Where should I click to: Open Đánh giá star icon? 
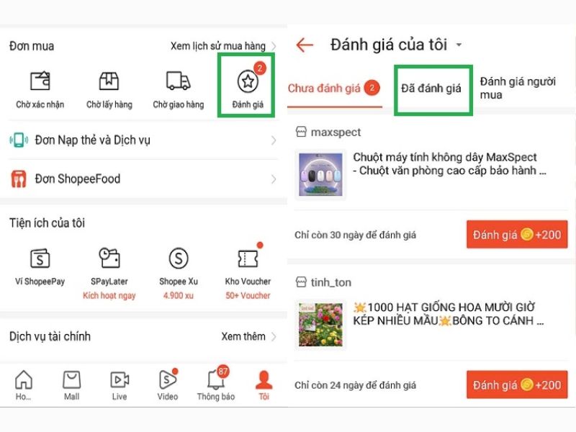tap(248, 81)
